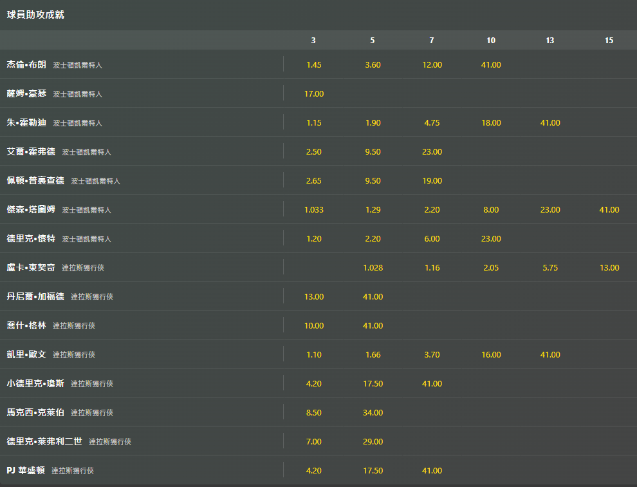Click the column header 10
Viewport: 637px width, 487px height.
point(491,41)
